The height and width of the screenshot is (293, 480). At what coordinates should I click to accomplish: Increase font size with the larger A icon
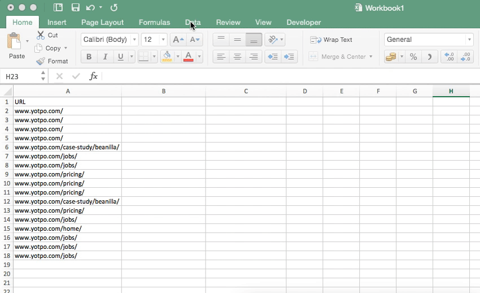coord(177,40)
